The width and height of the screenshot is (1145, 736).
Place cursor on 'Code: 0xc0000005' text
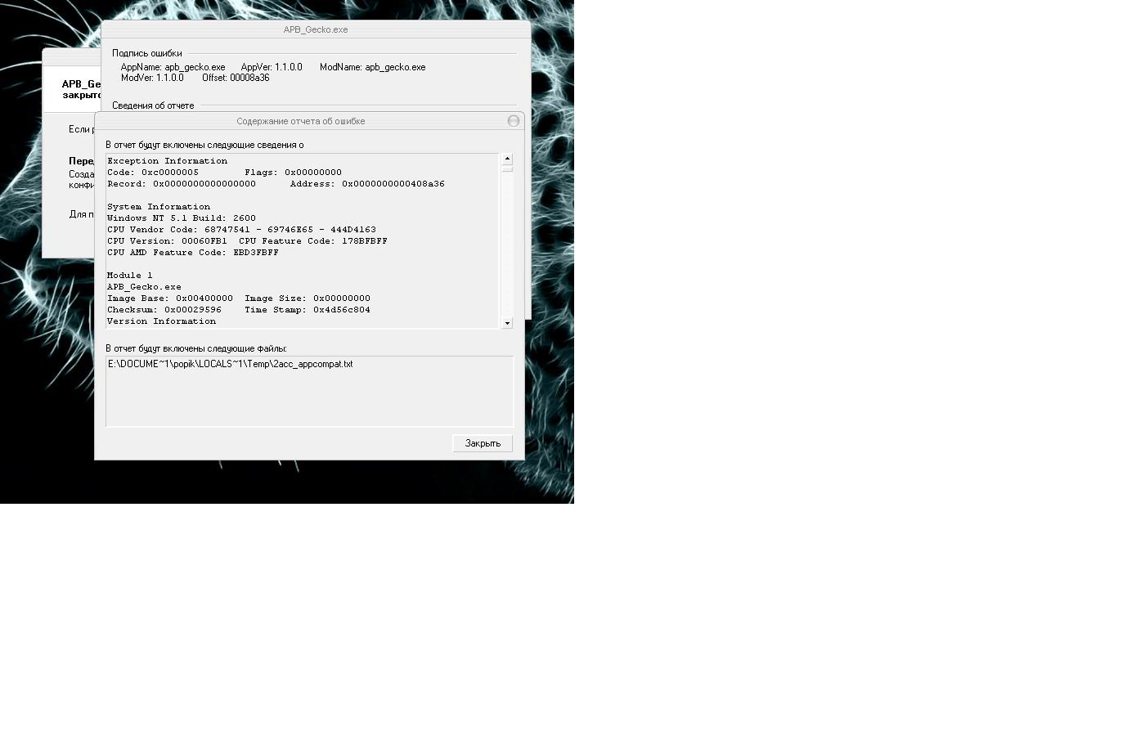click(153, 173)
